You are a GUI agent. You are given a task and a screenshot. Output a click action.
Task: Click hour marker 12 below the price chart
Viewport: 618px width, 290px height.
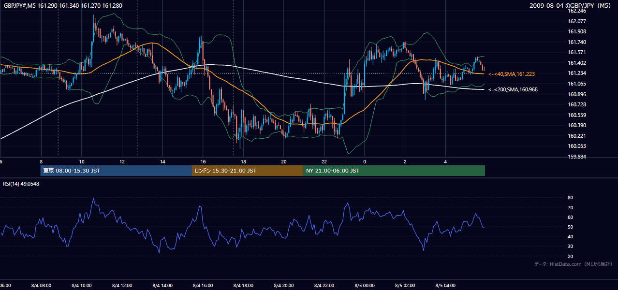pos(122,162)
